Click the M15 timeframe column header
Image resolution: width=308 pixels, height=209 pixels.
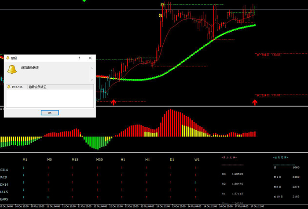tap(75, 159)
